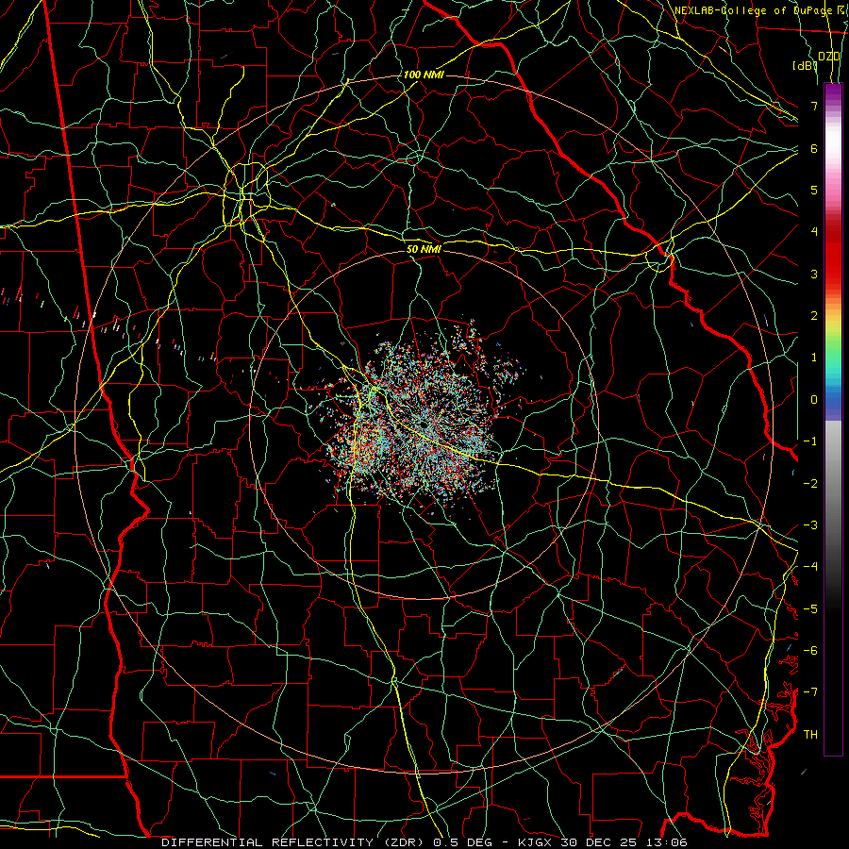
Task: Click the "[dB]" units label
Action: (805, 65)
